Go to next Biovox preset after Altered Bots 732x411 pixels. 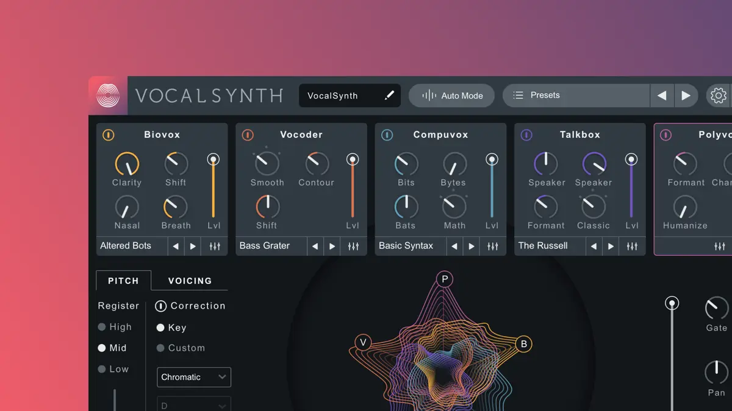pyautogui.click(x=193, y=246)
